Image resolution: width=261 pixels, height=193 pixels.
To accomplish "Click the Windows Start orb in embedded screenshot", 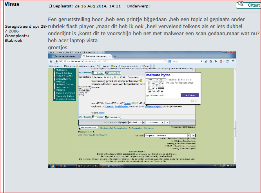I will tap(52, 166).
